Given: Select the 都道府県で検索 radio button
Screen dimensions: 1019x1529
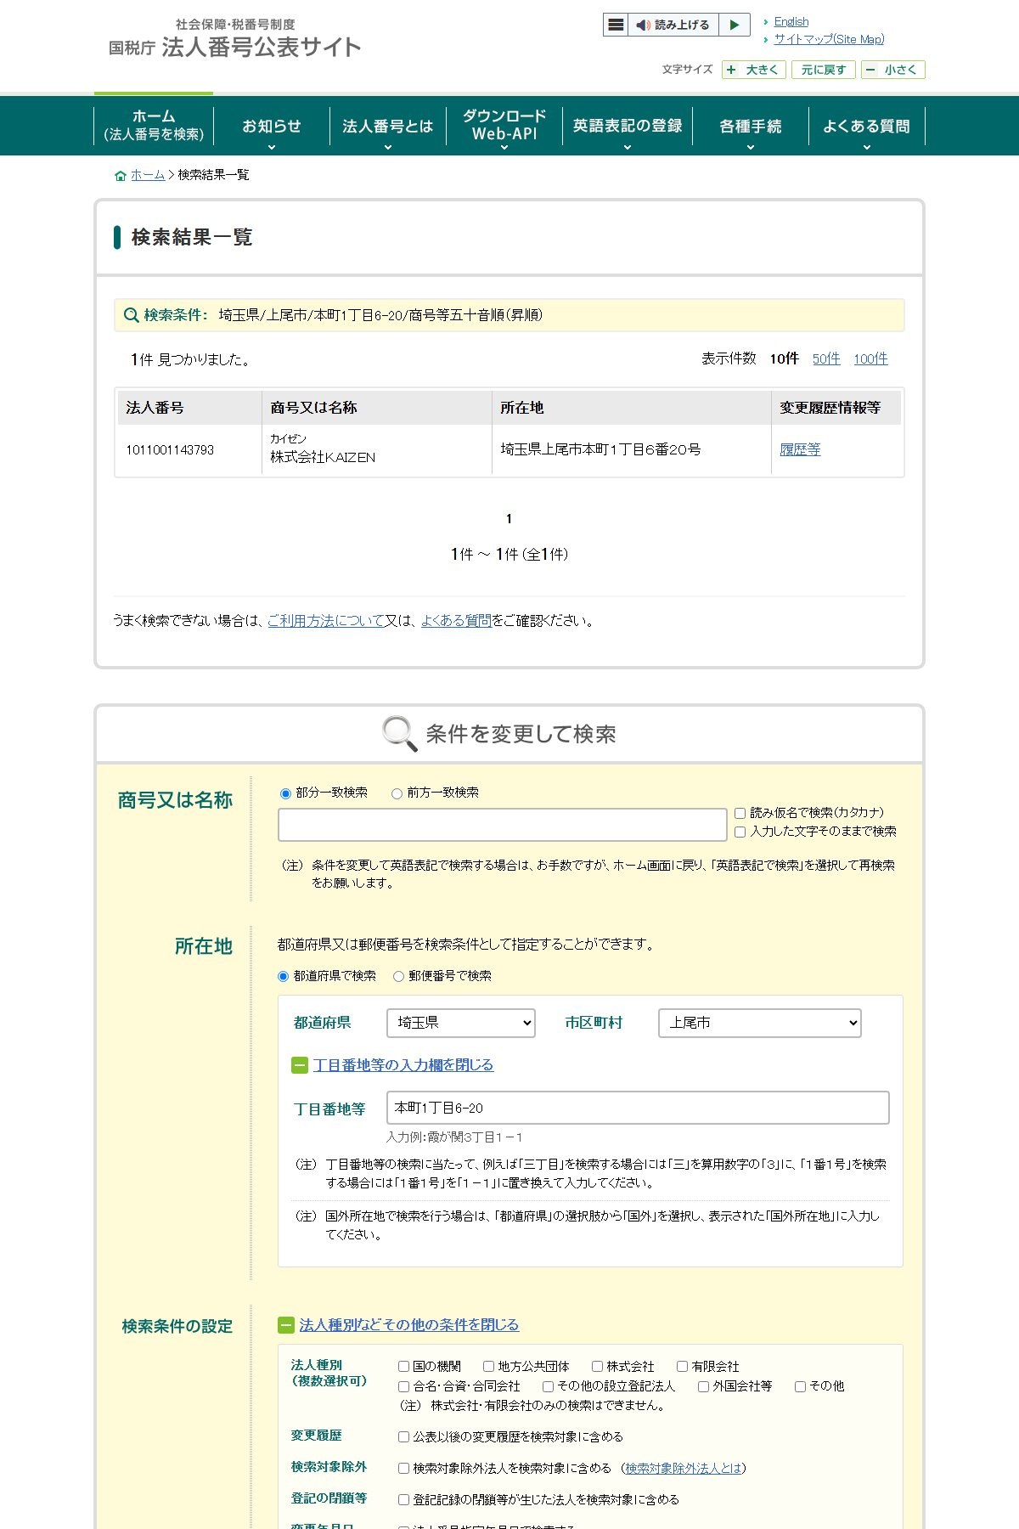Looking at the screenshot, I should 284,977.
